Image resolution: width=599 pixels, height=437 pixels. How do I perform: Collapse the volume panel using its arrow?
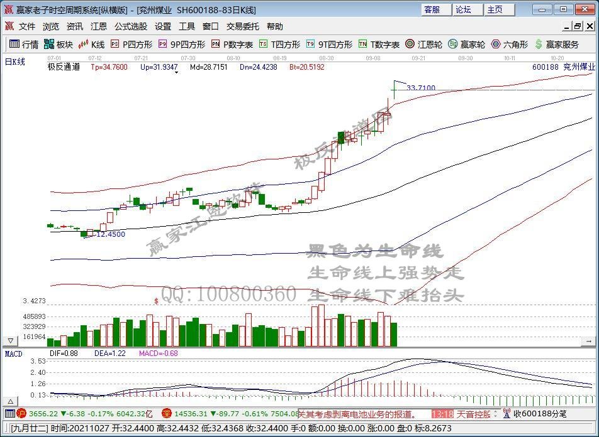10,341
